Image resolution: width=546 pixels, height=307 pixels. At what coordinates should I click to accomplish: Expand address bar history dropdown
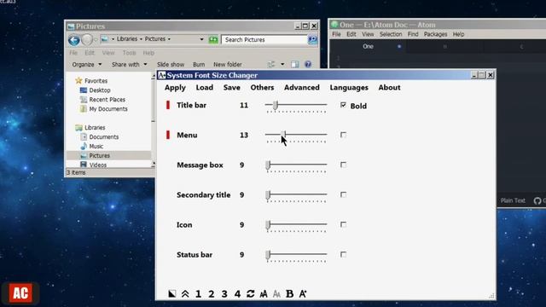coord(201,39)
